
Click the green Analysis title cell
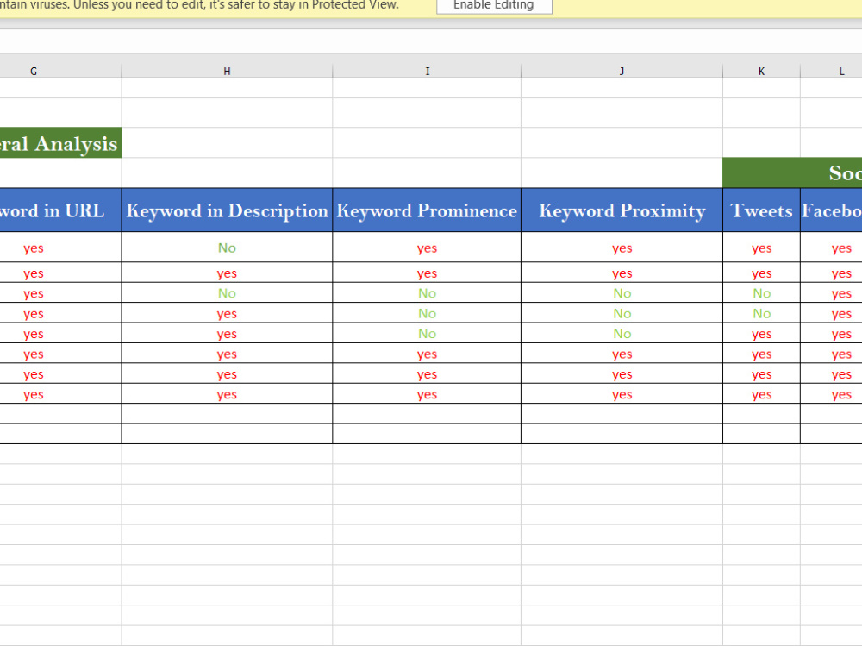60,144
